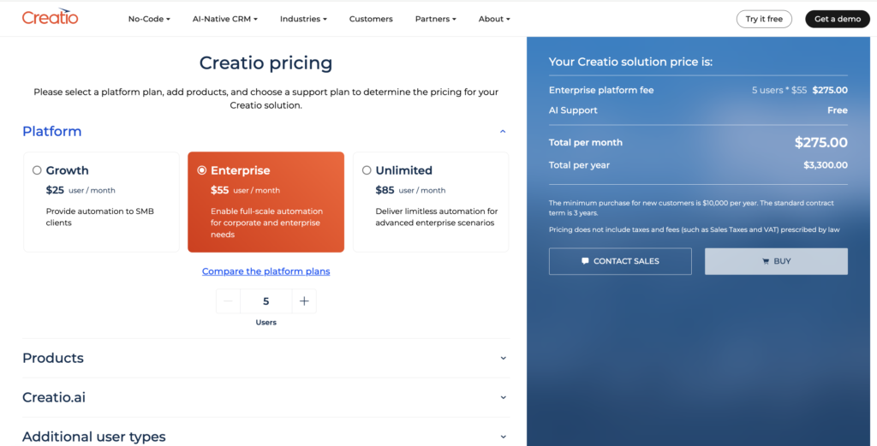Click the Creatio logo
Viewport: 877px width, 446px height.
50,18
